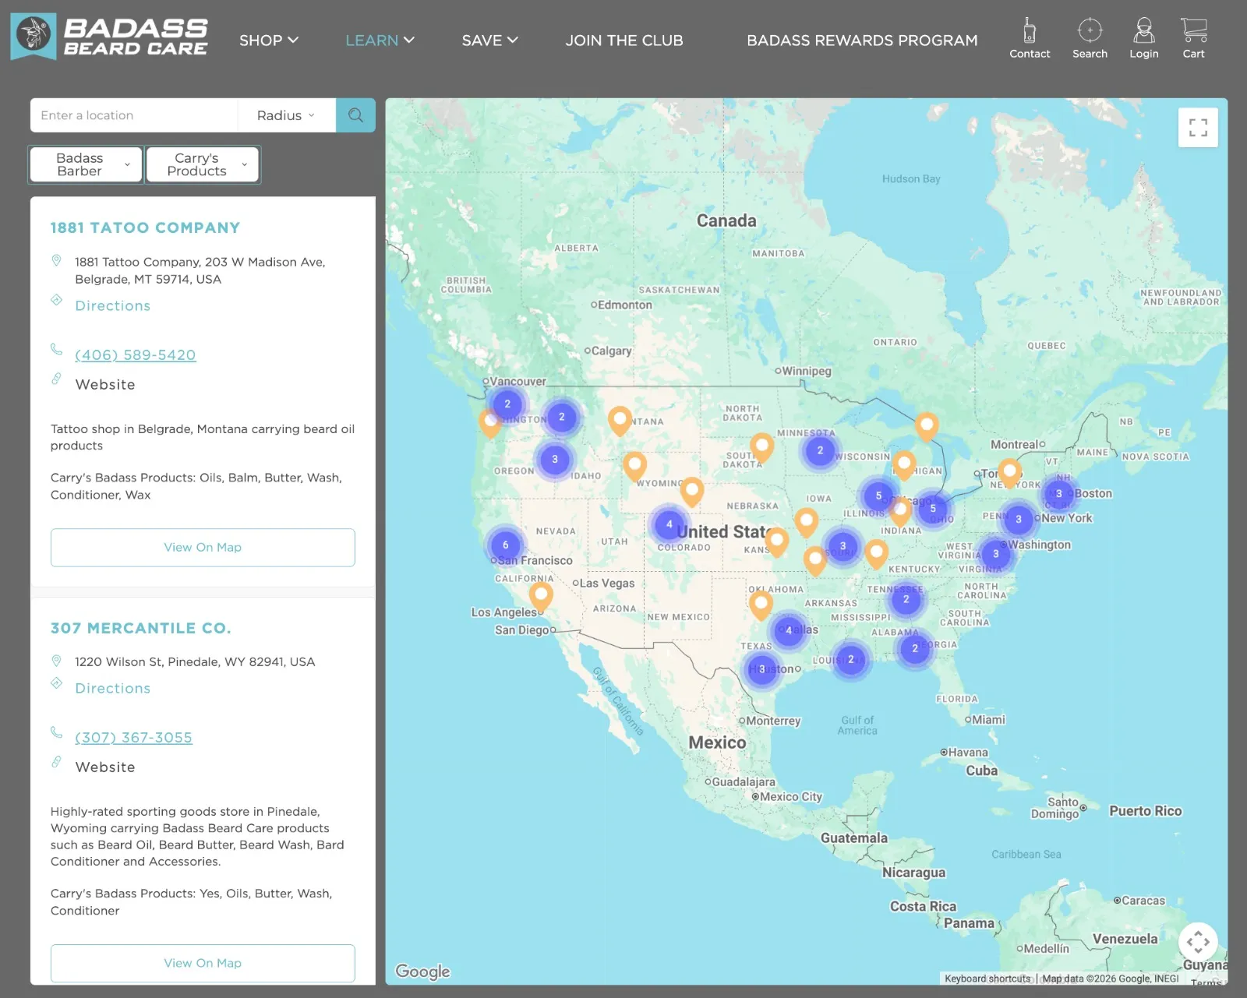This screenshot has height=998, width=1247.
Task: Submit location search with magnifier button
Action: [x=355, y=115]
